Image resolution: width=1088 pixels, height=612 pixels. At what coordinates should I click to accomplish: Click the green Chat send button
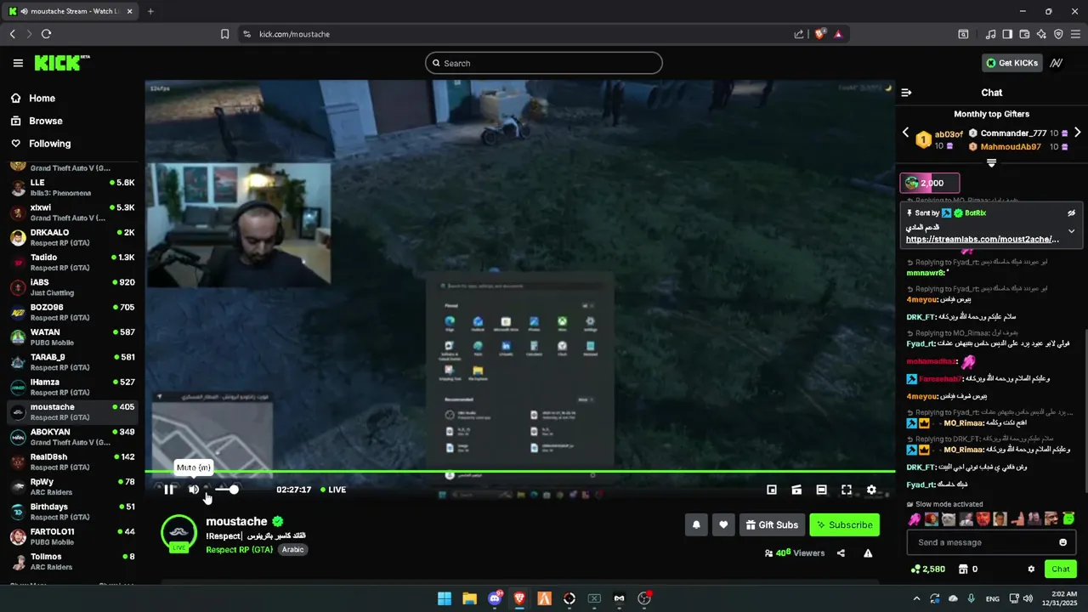tap(1061, 569)
